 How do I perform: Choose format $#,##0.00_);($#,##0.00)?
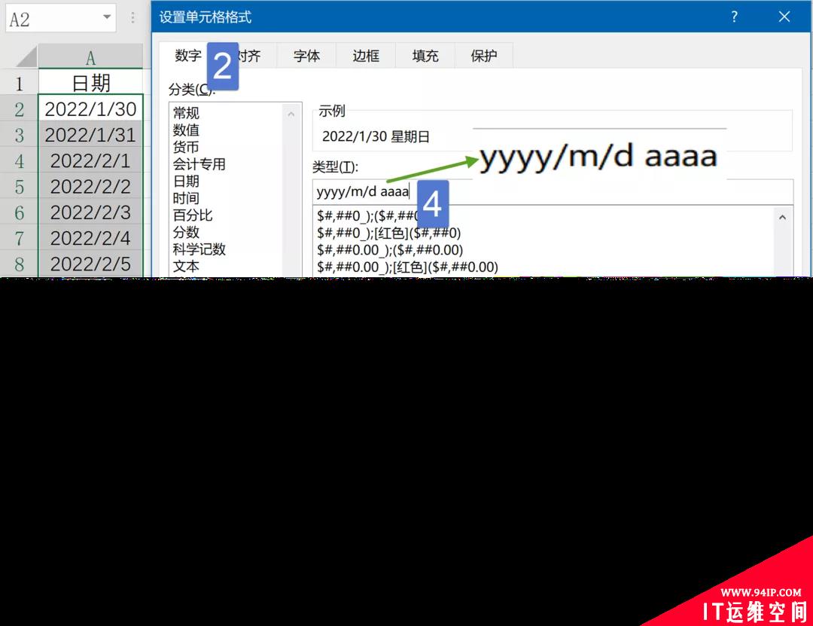pos(390,250)
